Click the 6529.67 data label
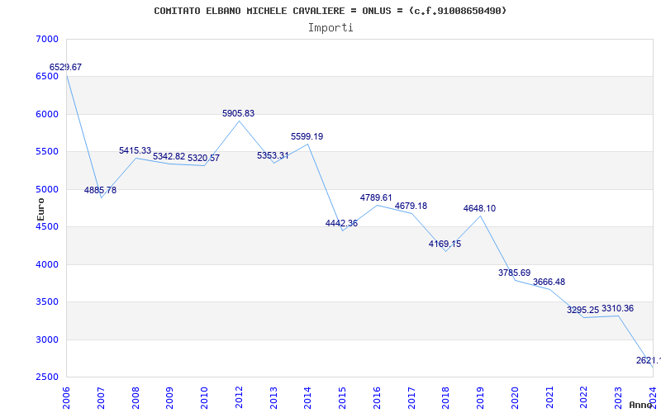The image size is (661, 413). pyautogui.click(x=66, y=67)
